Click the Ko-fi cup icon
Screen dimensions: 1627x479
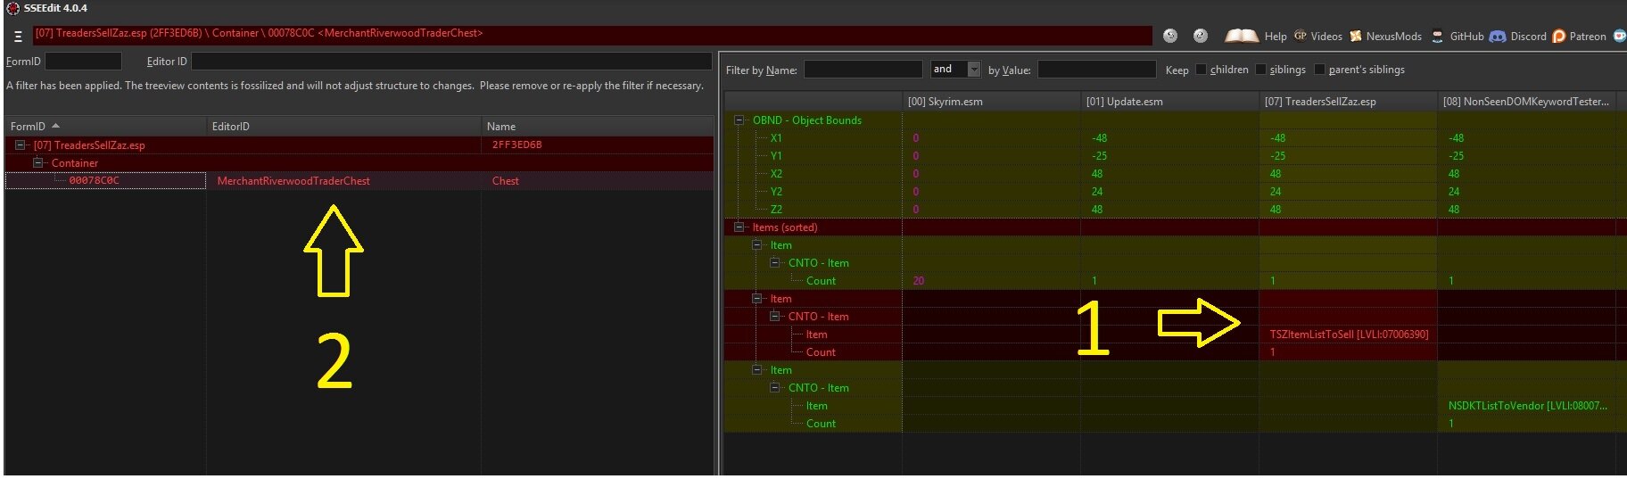[1620, 37]
